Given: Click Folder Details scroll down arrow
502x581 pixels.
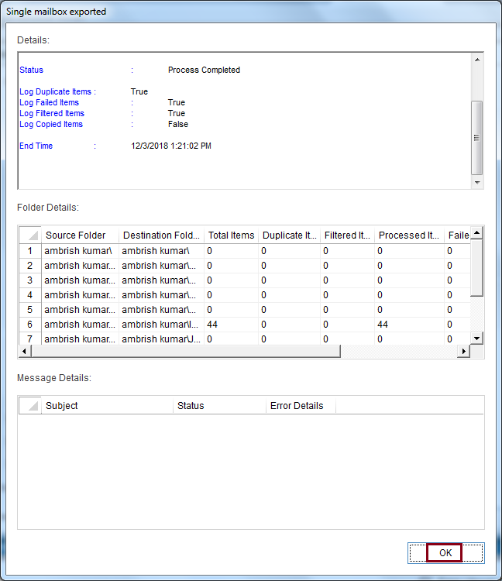Looking at the screenshot, I should pyautogui.click(x=476, y=338).
